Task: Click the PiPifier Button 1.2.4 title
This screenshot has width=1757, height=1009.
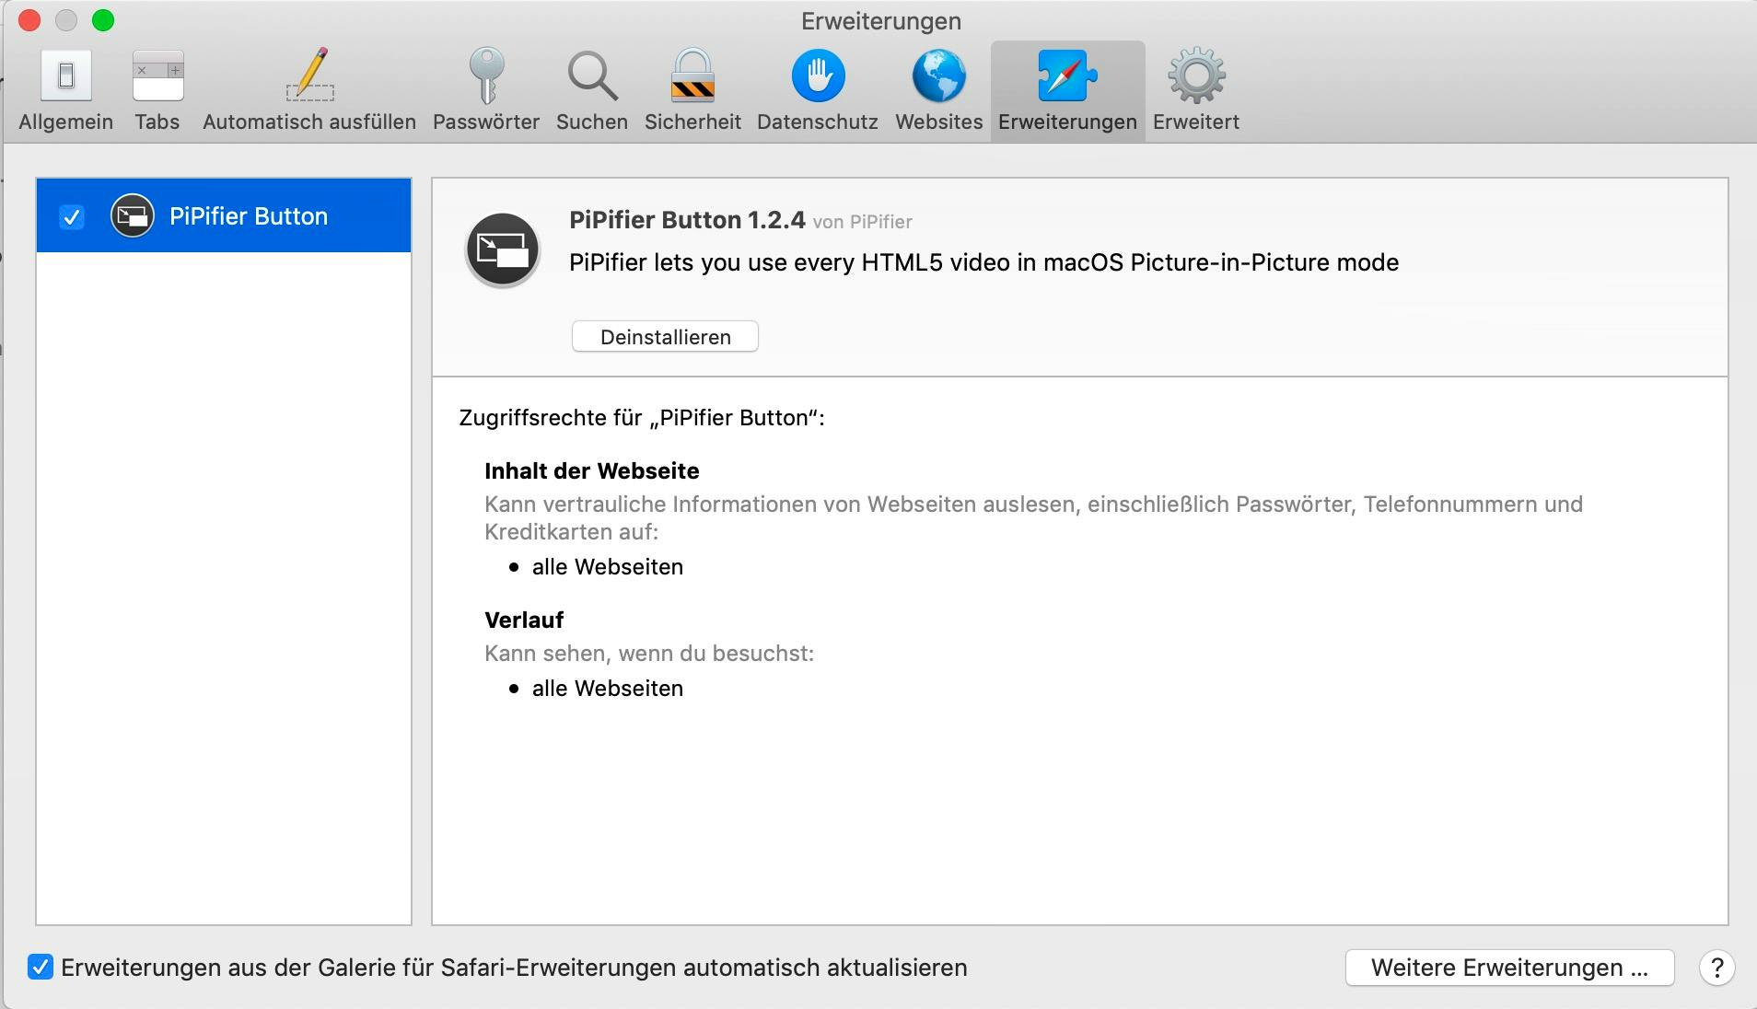Action: click(687, 220)
